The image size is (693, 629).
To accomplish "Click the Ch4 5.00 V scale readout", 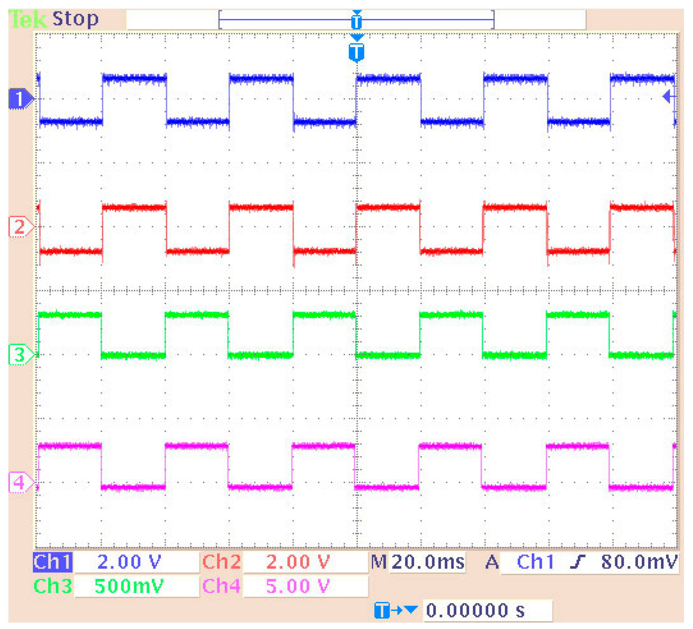I will 298,586.
